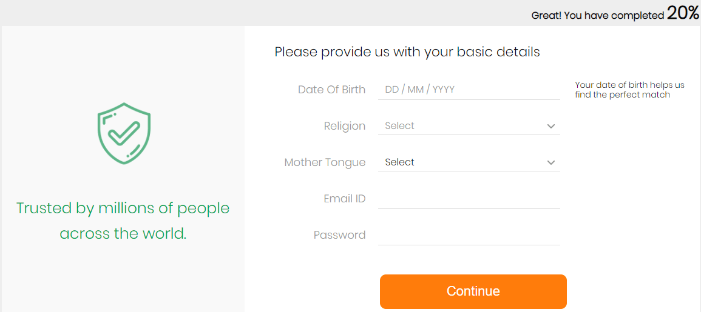
Task: Click the 'Trusted by millions of people' tagline
Action: 123,208
